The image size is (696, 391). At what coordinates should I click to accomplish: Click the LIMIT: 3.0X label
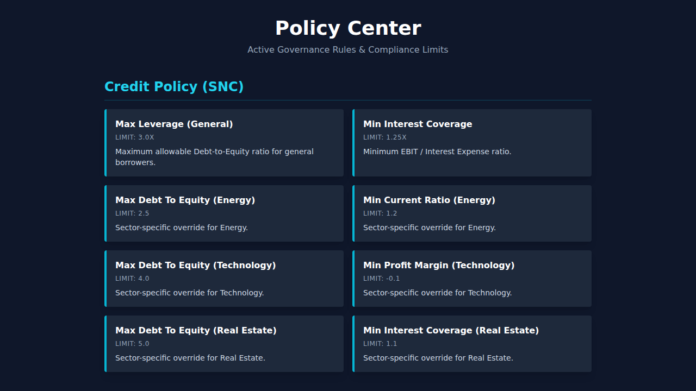[135, 137]
